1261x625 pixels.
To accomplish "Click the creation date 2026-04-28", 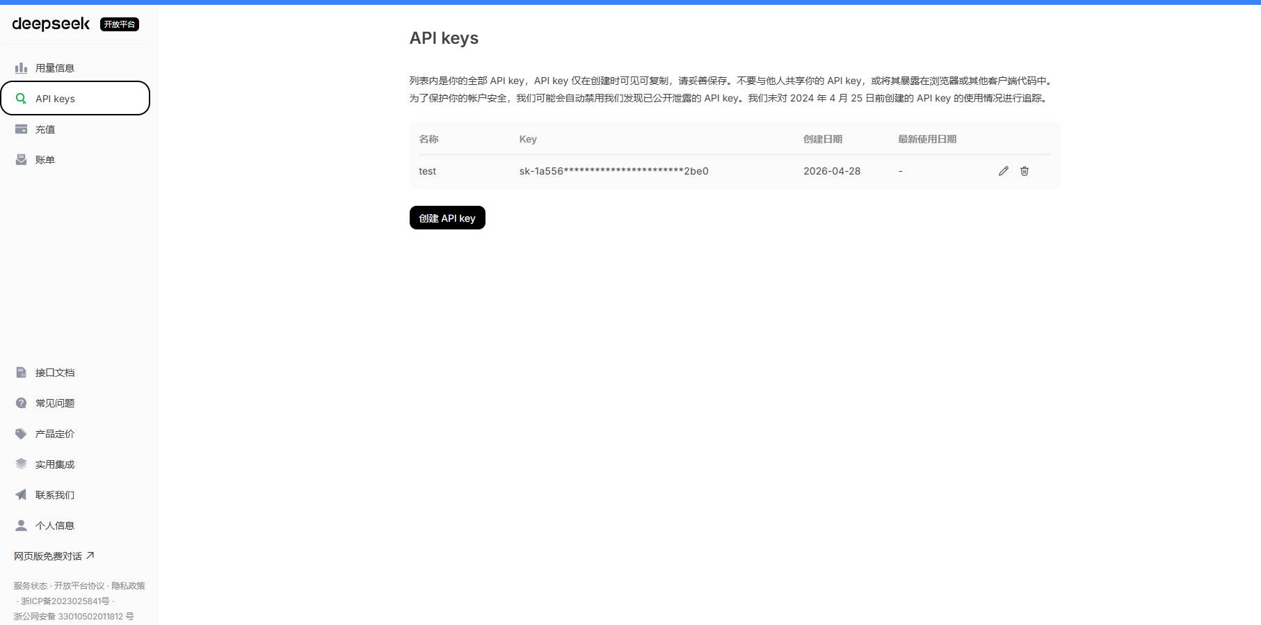I will pos(832,171).
